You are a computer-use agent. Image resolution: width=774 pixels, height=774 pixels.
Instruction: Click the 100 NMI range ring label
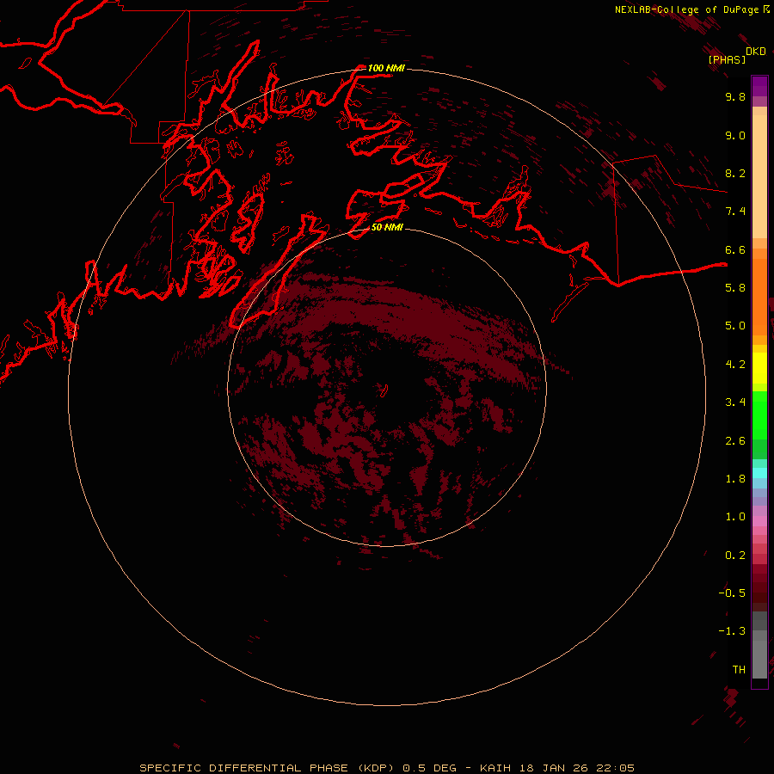click(386, 68)
